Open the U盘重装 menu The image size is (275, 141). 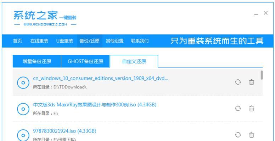[64, 41]
